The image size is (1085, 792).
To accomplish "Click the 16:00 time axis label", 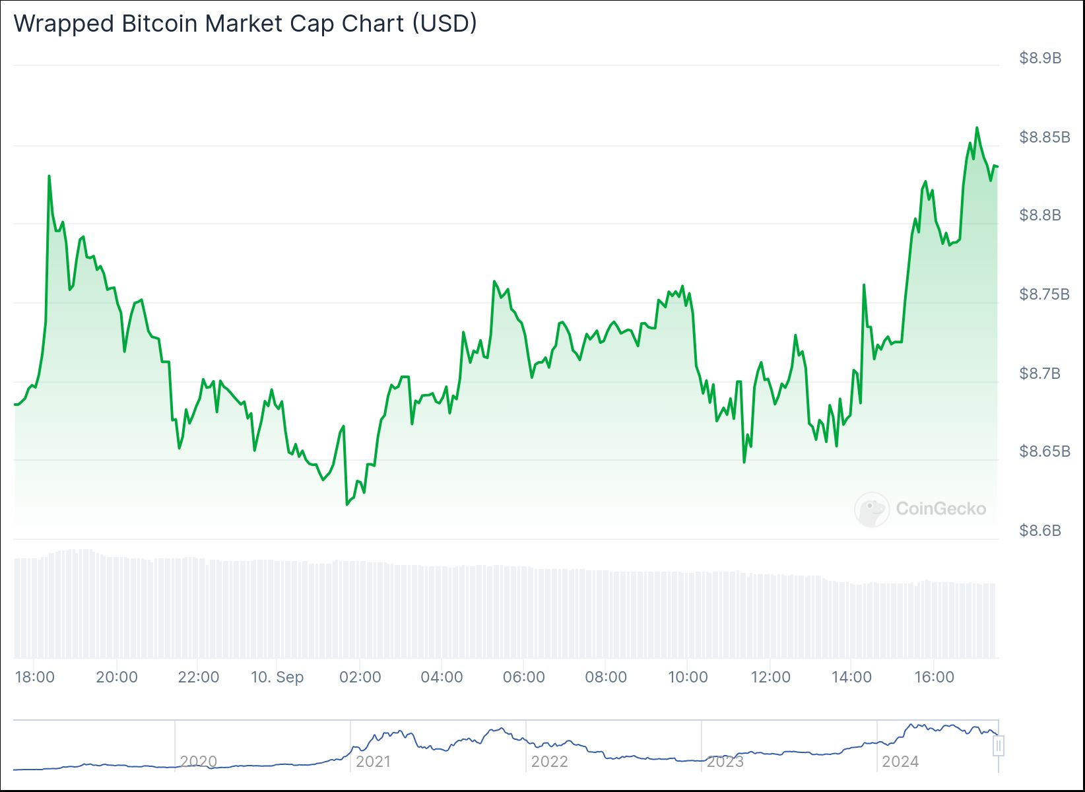I will pos(934,677).
